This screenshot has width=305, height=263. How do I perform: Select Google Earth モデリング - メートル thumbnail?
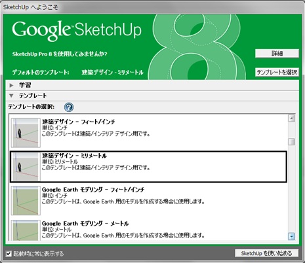26,230
